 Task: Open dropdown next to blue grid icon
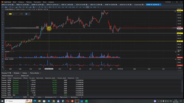click(x=28, y=14)
